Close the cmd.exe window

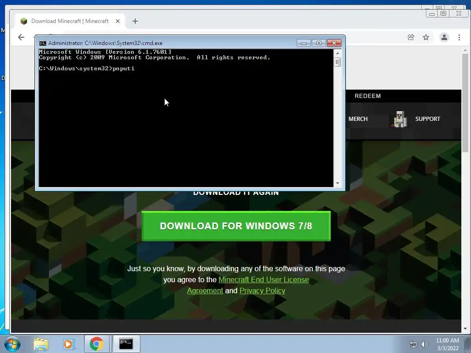(x=334, y=43)
